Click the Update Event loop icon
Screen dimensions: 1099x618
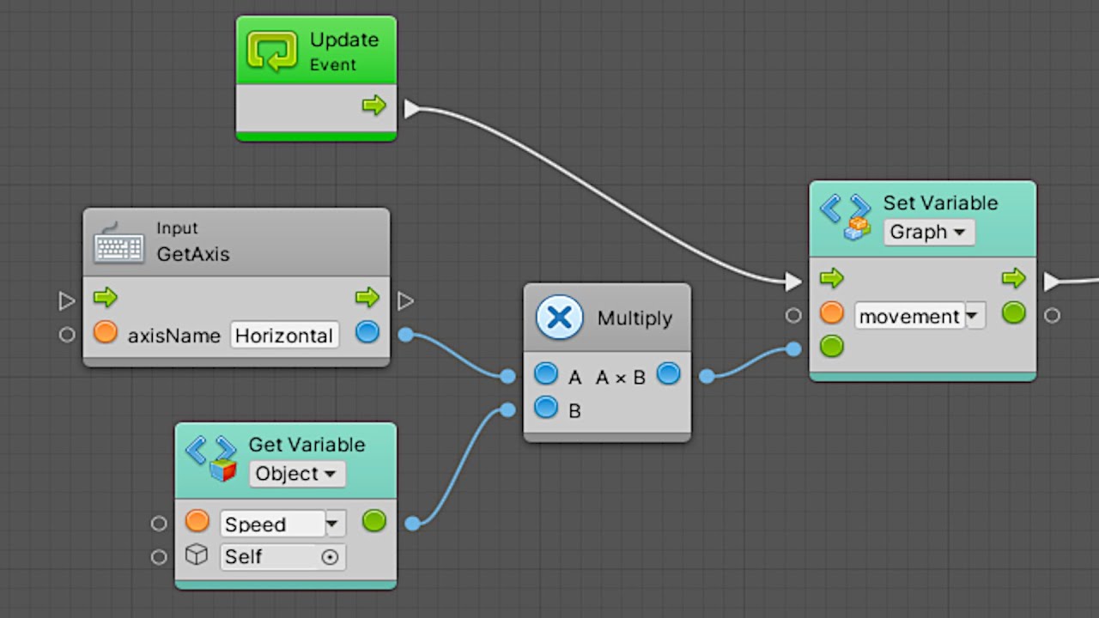272,51
